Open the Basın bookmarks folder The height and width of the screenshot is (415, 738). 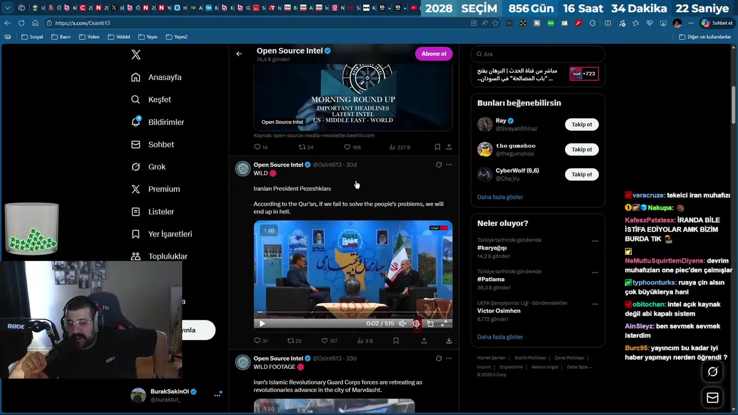pos(61,37)
